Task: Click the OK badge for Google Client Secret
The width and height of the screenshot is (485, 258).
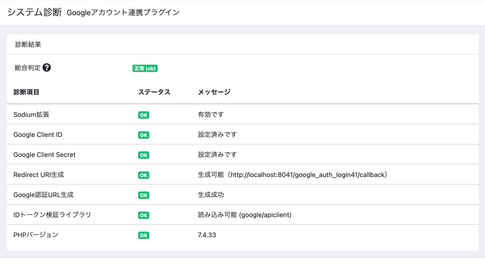Action: 143,155
